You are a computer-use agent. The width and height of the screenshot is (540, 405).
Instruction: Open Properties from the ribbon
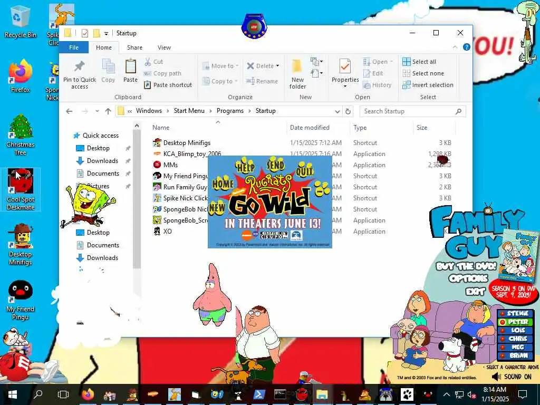tap(345, 73)
